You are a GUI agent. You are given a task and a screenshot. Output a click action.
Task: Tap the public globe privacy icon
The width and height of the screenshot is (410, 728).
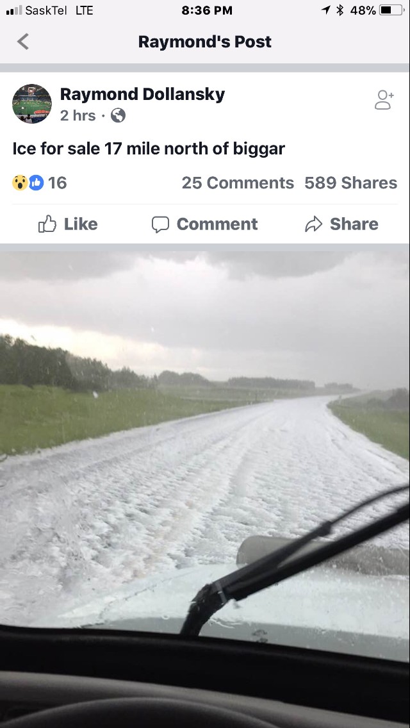[118, 115]
